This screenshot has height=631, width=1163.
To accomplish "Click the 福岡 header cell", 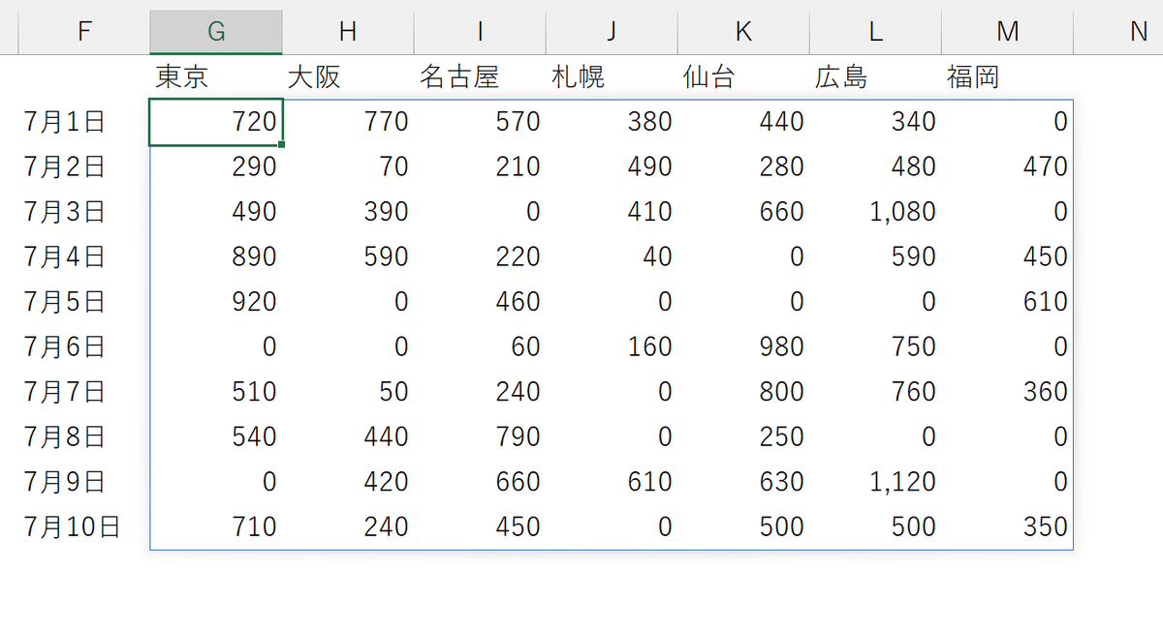I will tap(1007, 76).
